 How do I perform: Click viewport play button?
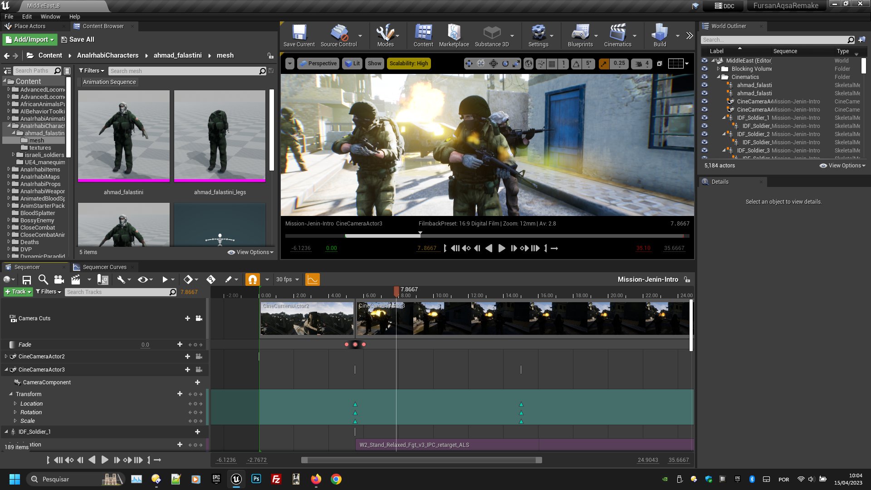coord(501,248)
